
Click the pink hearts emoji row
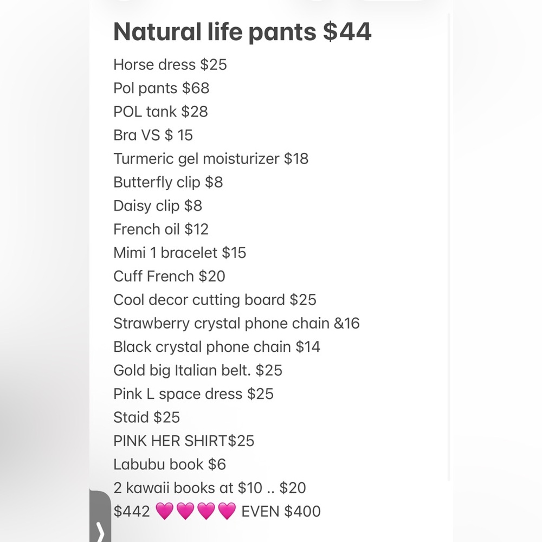tap(195, 511)
